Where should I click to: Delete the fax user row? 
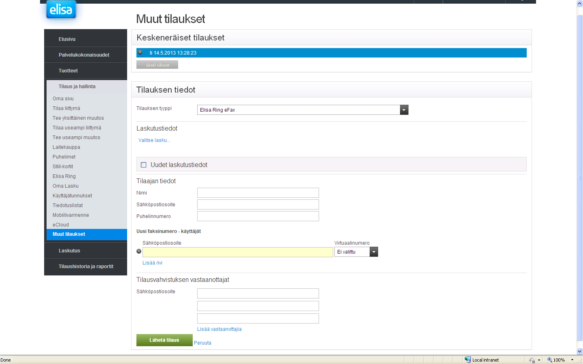pos(139,252)
